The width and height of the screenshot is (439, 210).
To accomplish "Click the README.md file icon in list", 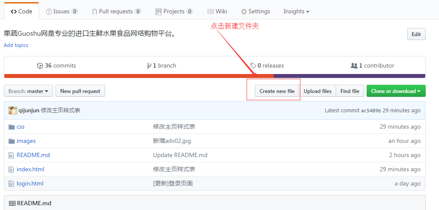I will pyautogui.click(x=11, y=155).
